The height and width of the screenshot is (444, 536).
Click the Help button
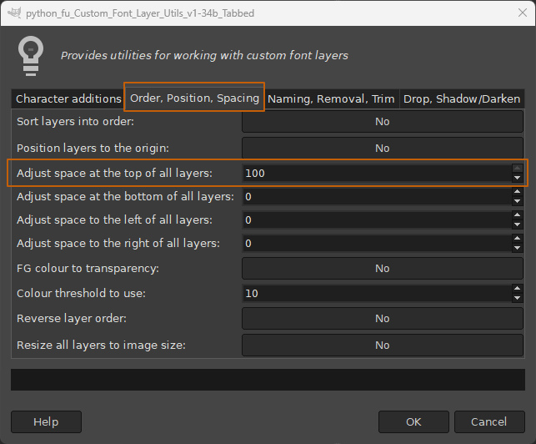tap(46, 421)
